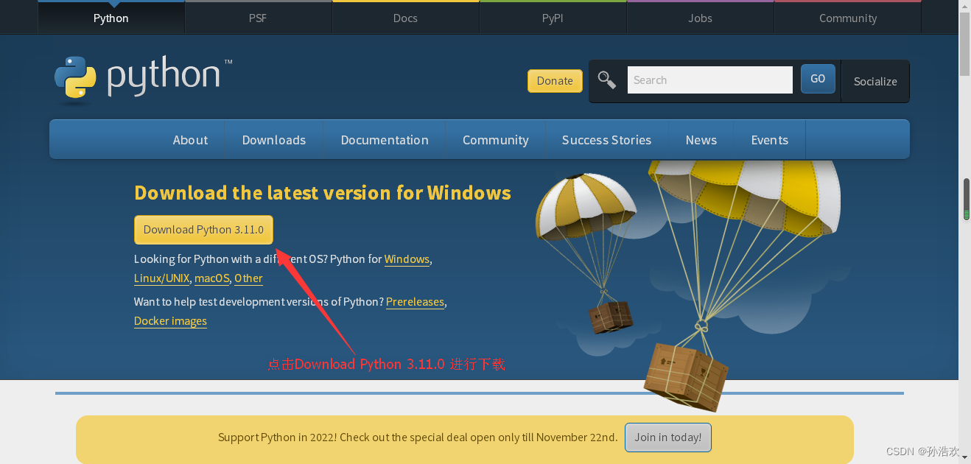Switch to the PSF tab
Screen dimensions: 971x464
point(258,18)
